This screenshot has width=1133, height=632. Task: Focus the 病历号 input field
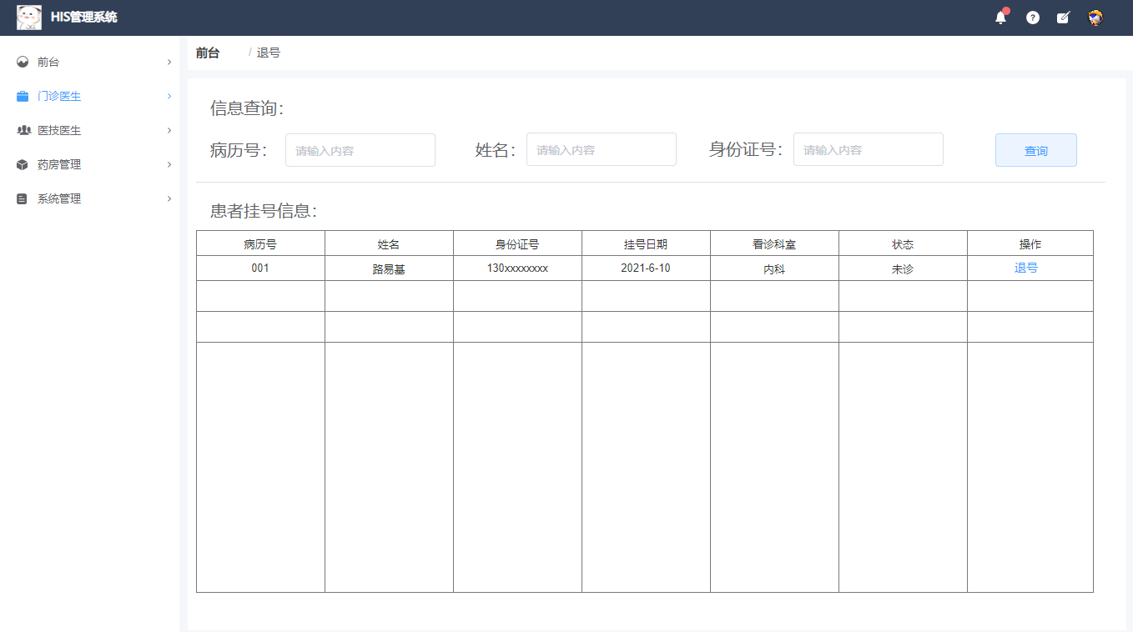[x=360, y=150]
